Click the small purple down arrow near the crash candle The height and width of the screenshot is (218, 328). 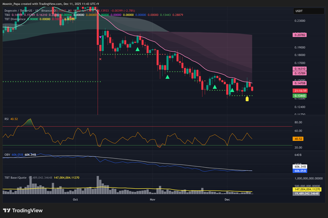[x=100, y=38]
